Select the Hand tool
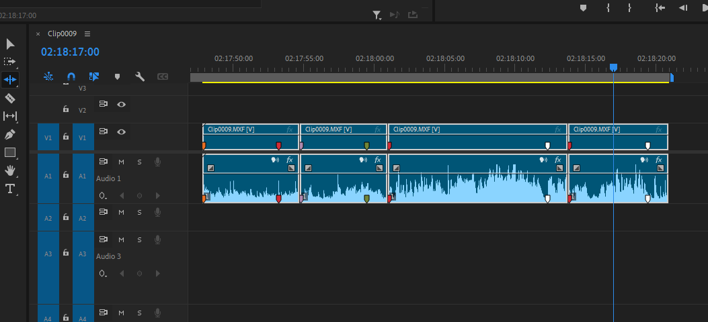Image resolution: width=708 pixels, height=322 pixels. 10,170
